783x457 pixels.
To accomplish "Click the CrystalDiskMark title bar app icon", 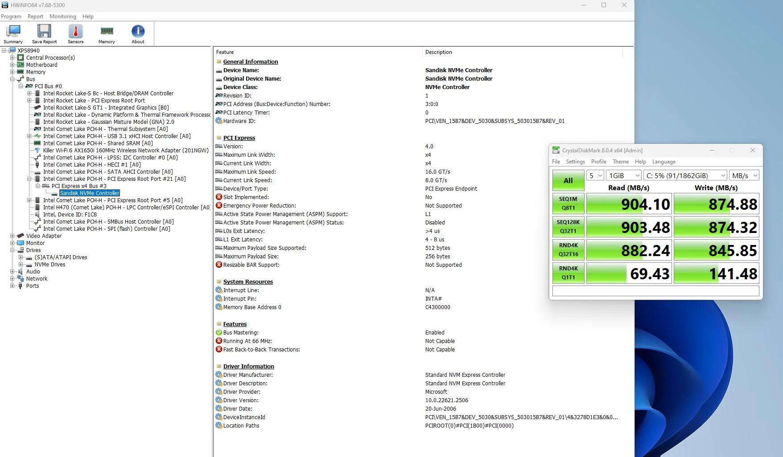I will click(556, 150).
